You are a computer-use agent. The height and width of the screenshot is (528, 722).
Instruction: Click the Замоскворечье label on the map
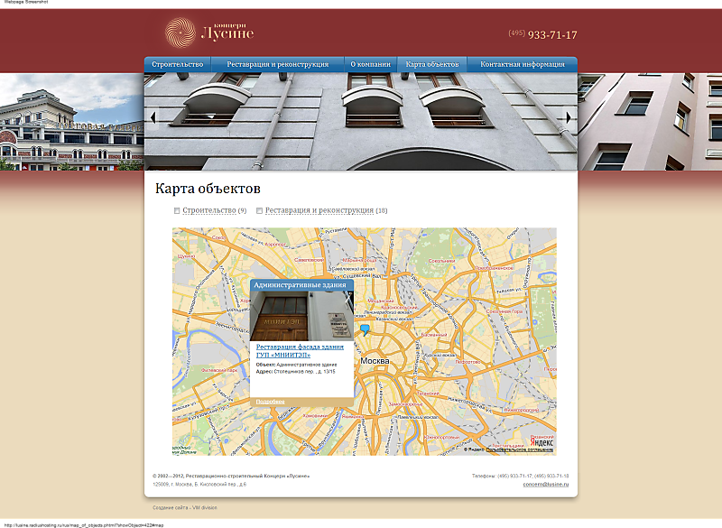pyautogui.click(x=405, y=403)
